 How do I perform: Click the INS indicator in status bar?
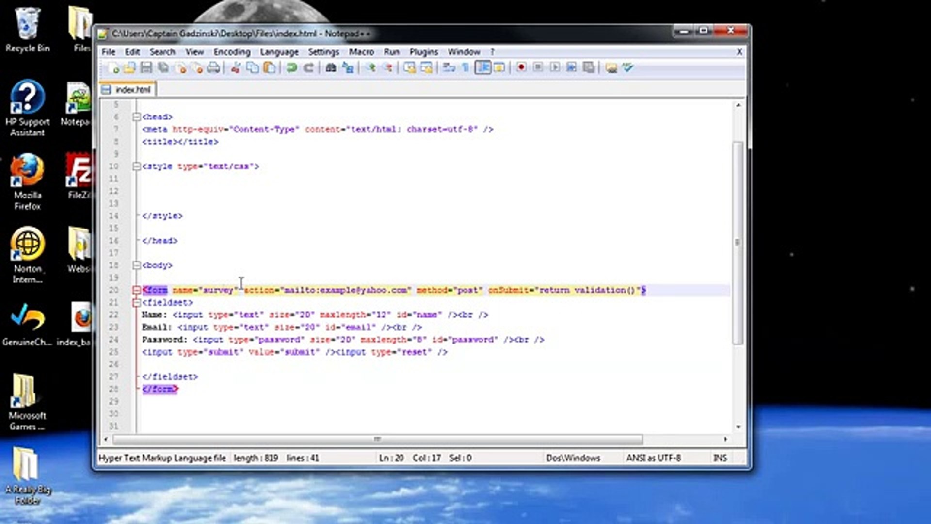click(x=720, y=458)
